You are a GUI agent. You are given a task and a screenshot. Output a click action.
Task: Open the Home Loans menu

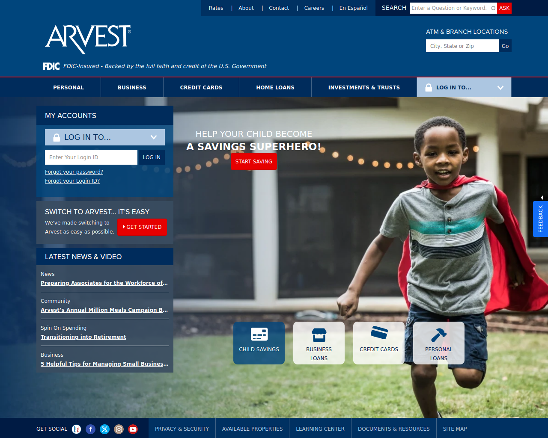[x=275, y=87]
